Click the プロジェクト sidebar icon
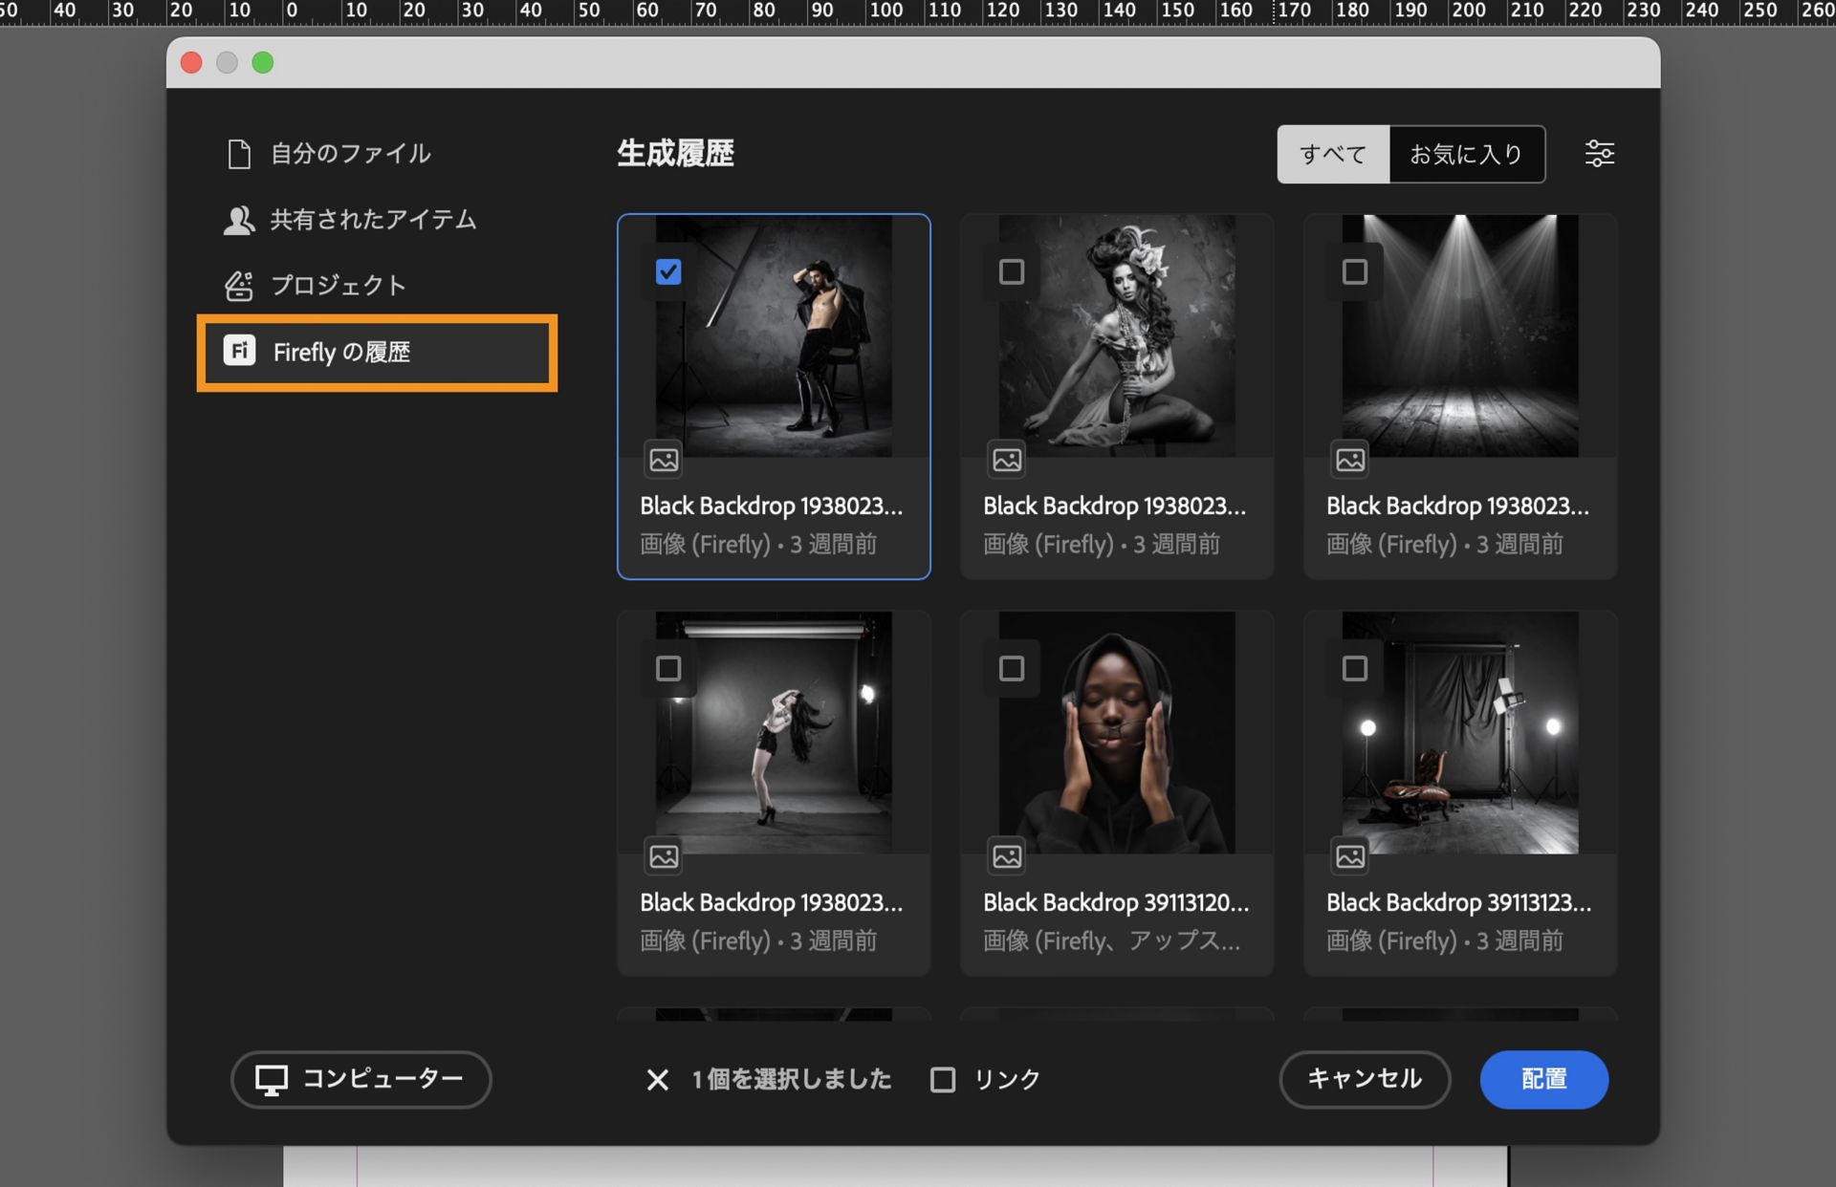 point(238,285)
